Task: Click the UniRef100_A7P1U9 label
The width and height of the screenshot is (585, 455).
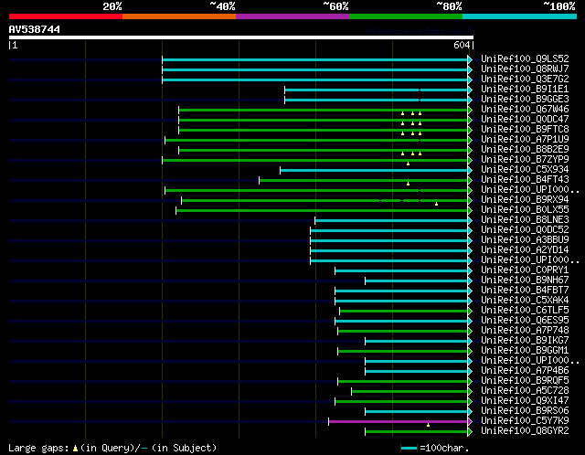Action: tap(525, 140)
